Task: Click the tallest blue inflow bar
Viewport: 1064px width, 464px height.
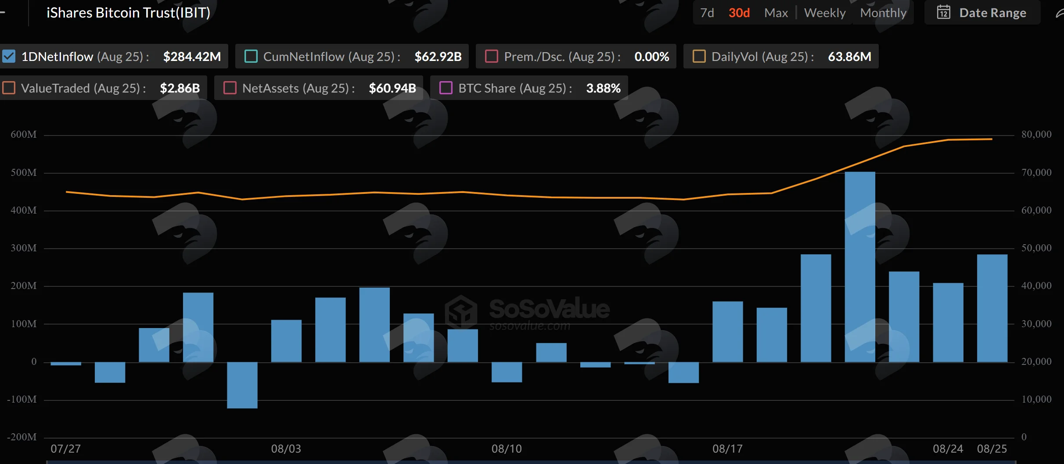Action: pyautogui.click(x=860, y=267)
